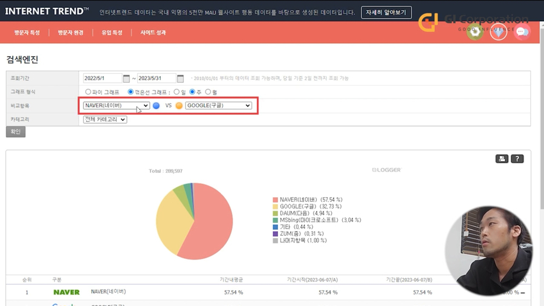Open the 방문자 환경 menu
The height and width of the screenshot is (306, 544).
tap(71, 33)
